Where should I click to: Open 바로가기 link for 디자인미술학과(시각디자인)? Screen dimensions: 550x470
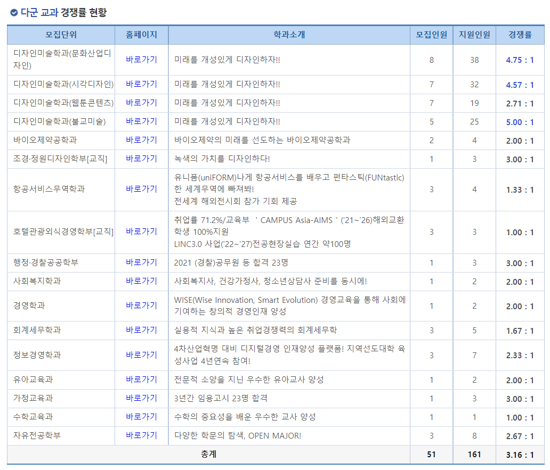(x=141, y=84)
